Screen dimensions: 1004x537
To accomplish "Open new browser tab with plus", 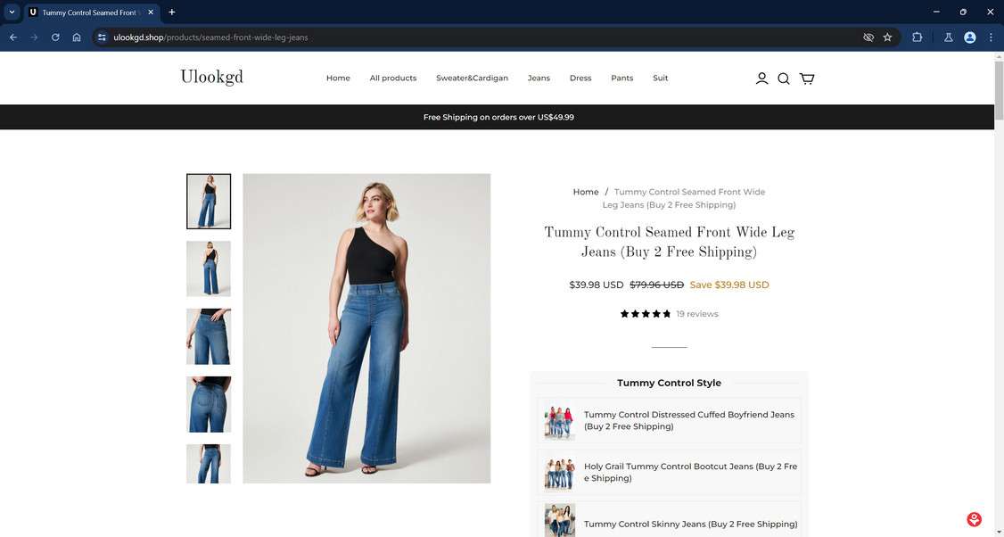I will click(171, 12).
